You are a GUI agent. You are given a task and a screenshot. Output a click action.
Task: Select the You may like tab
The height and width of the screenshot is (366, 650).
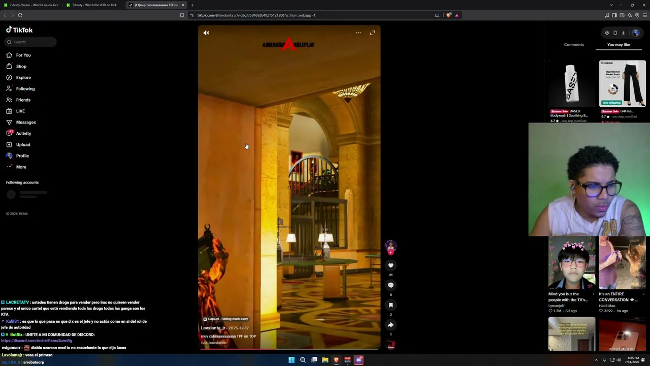coord(619,45)
